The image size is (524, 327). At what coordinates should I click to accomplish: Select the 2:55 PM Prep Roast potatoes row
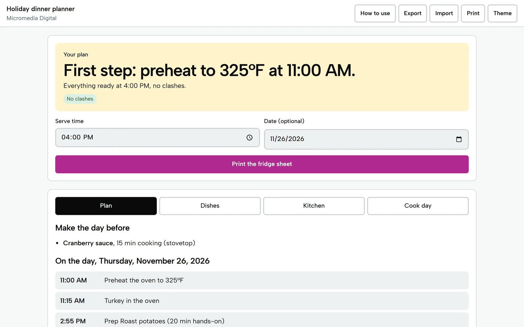click(x=262, y=320)
